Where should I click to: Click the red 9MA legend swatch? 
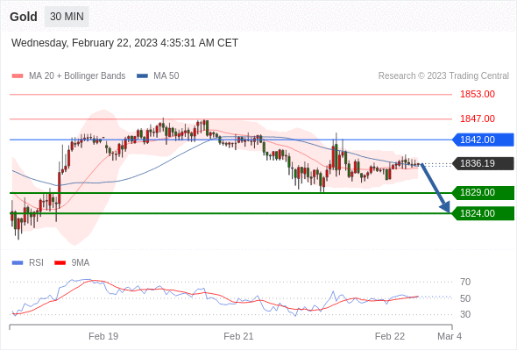tap(60, 263)
